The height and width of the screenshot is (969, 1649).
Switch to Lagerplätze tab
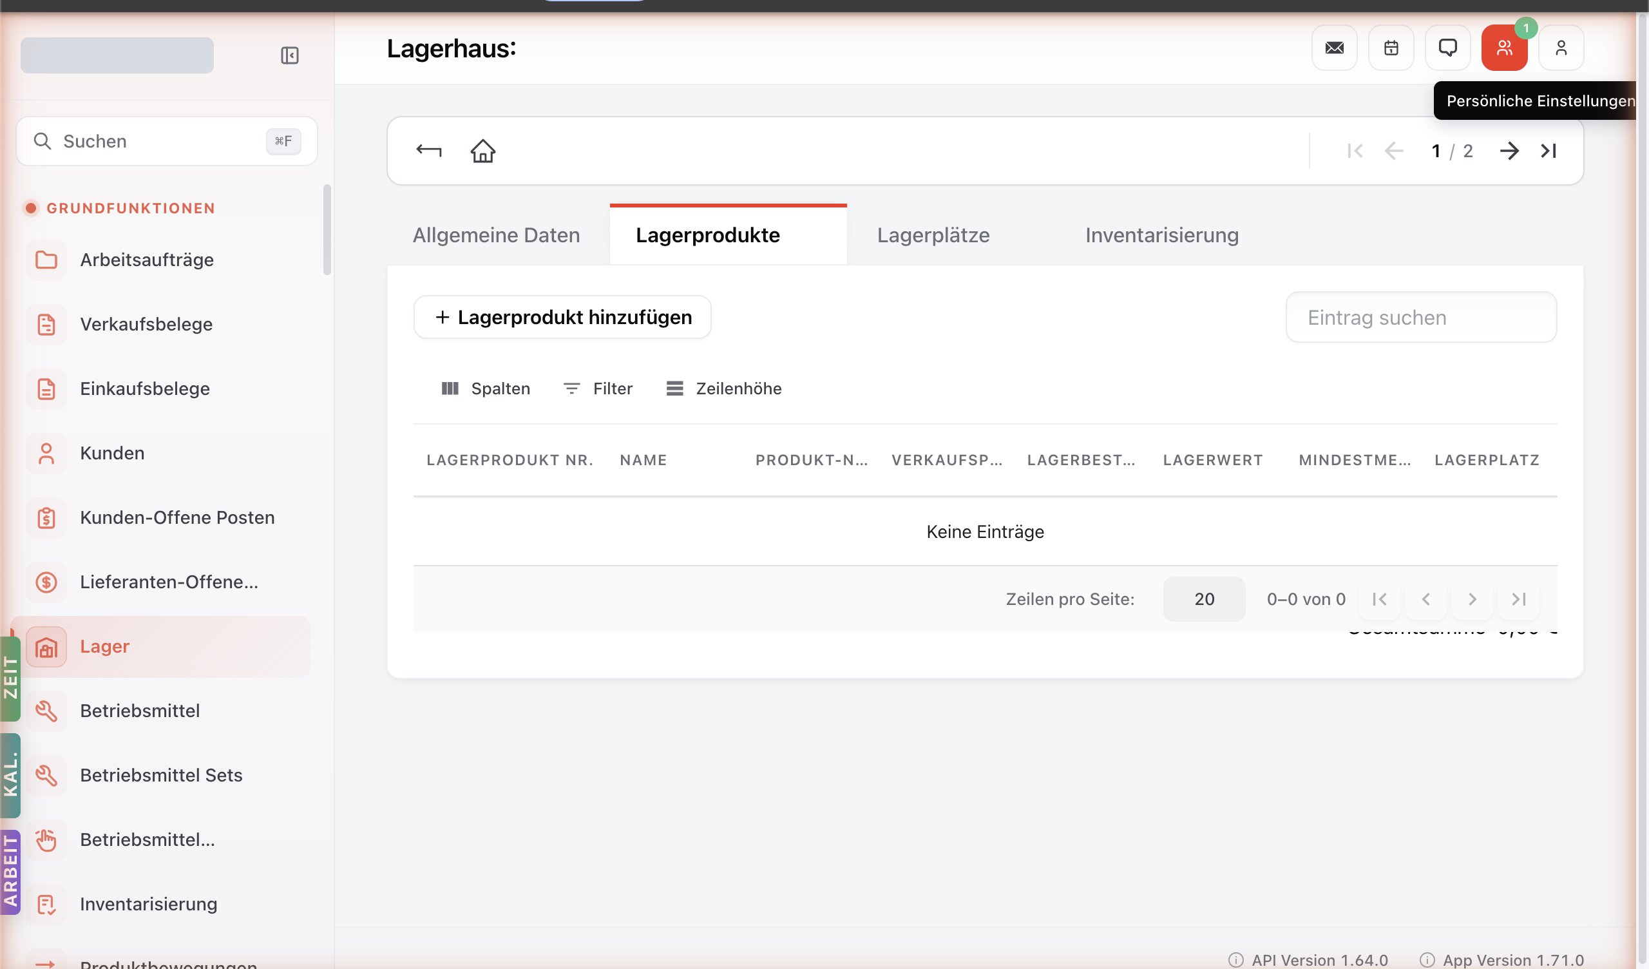click(933, 235)
